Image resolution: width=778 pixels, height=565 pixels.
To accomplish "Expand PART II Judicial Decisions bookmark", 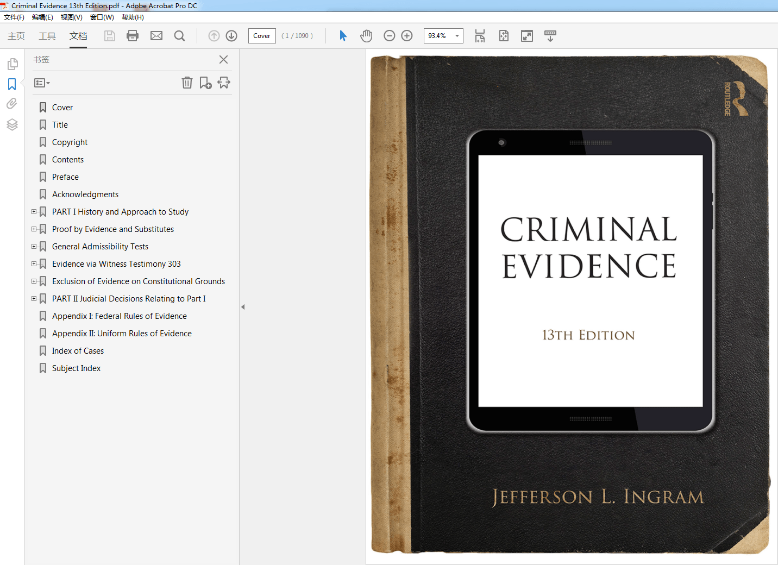I will pyautogui.click(x=34, y=299).
